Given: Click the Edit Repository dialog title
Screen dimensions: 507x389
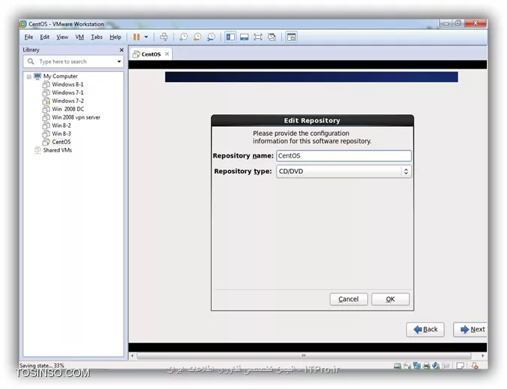Looking at the screenshot, I should 312,120.
